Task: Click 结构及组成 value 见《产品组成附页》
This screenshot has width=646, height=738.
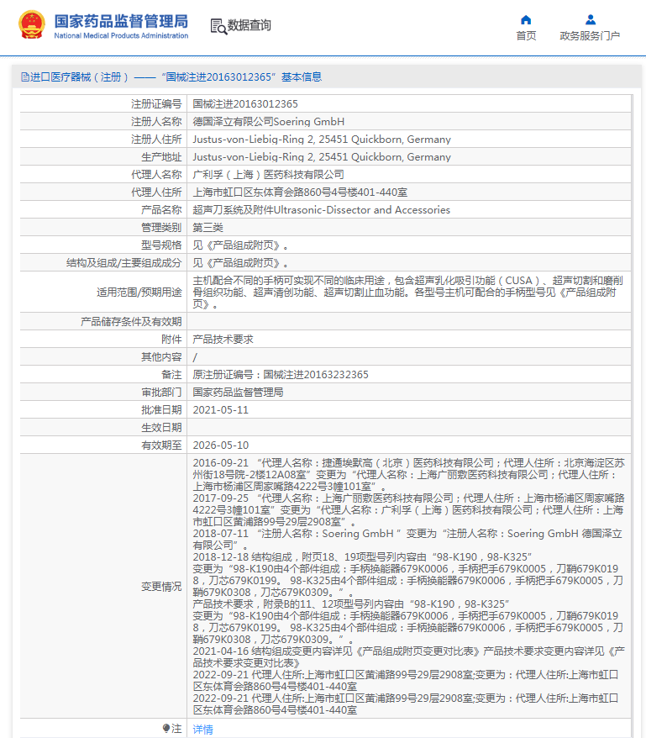Action: pos(240,263)
